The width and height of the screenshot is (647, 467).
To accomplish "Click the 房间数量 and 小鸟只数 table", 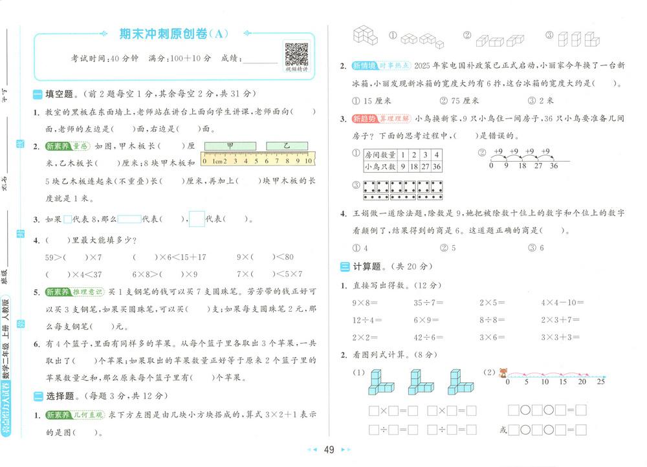I will [x=402, y=160].
